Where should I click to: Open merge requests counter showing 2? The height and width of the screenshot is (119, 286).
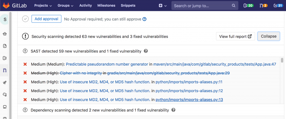tap(263, 6)
